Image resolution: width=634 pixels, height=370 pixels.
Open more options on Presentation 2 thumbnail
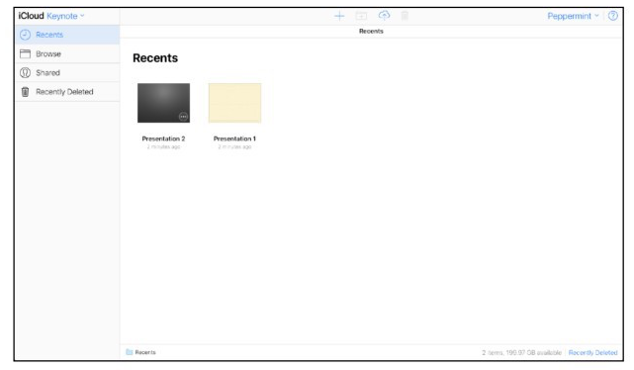click(183, 117)
